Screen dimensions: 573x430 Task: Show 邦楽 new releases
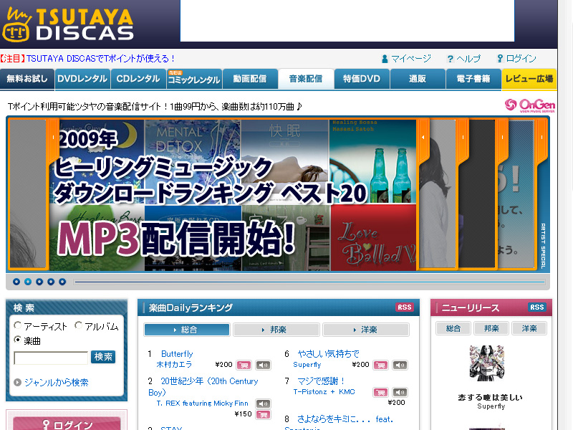(491, 328)
